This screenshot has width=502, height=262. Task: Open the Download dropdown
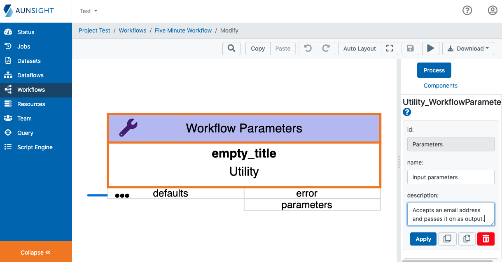click(x=468, y=48)
